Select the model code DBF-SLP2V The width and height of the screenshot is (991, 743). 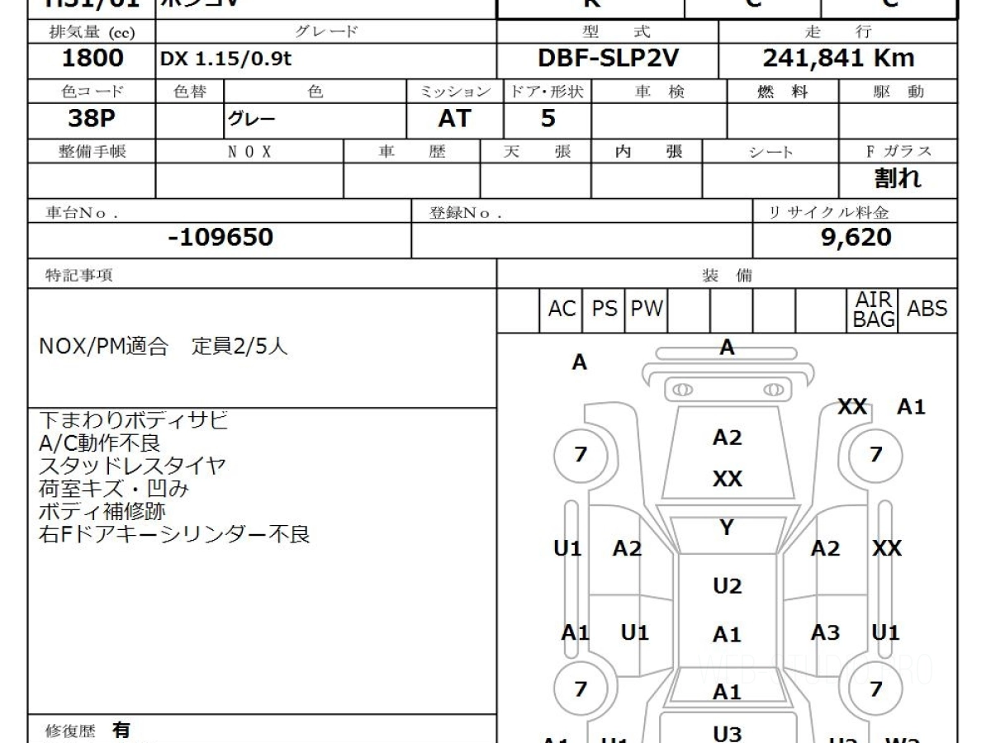609,59
